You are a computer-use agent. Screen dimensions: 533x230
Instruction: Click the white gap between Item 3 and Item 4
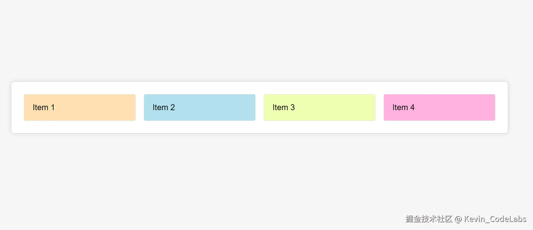(380, 107)
